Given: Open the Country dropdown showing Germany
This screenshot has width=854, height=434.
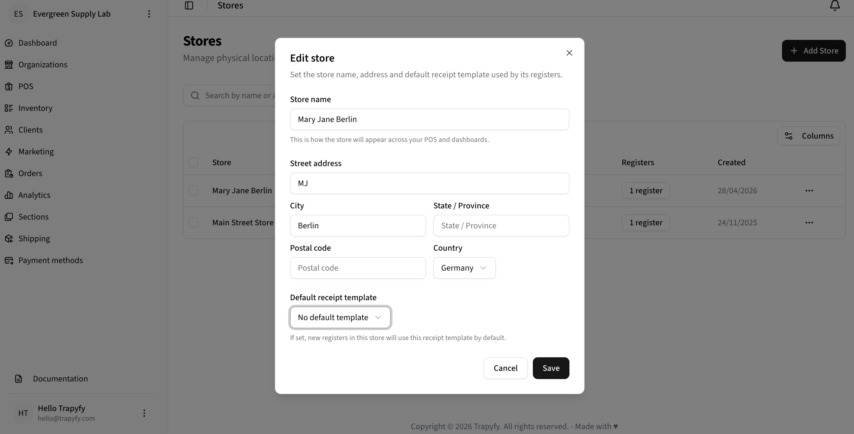Looking at the screenshot, I should [x=464, y=268].
